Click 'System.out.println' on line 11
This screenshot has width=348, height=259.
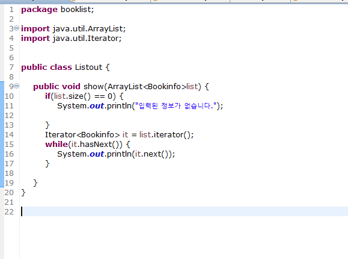[x=94, y=105]
